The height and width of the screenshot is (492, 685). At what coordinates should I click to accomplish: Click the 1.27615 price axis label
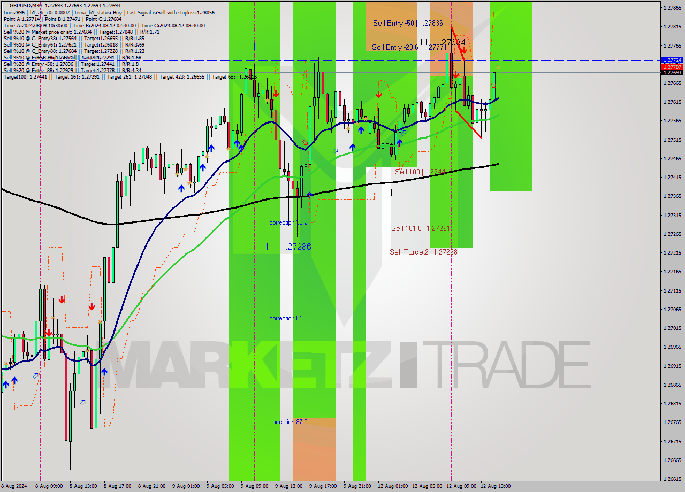(672, 102)
